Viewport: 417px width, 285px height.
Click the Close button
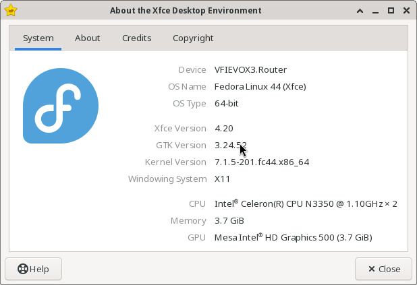(383, 269)
